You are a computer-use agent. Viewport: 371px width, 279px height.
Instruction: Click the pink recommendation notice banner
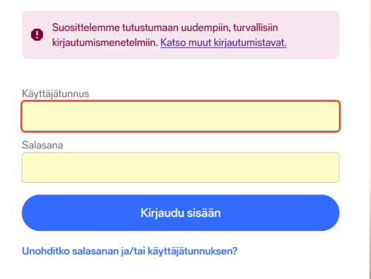180,35
